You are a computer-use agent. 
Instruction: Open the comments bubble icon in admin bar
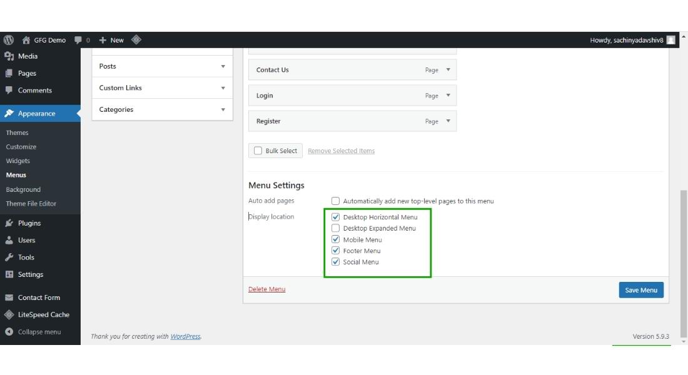(78, 40)
